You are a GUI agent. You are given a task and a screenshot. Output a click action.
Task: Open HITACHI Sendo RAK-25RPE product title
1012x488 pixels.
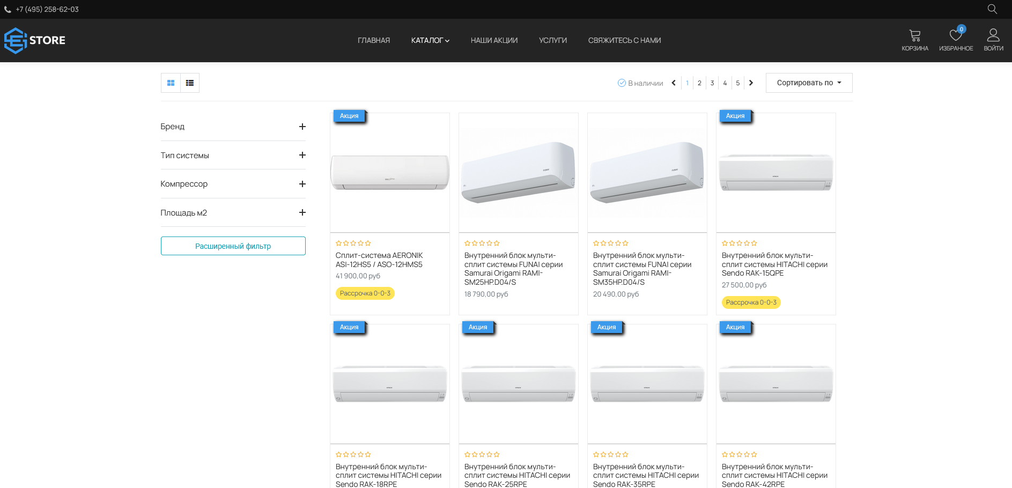pos(517,476)
